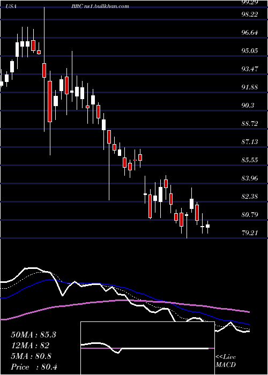Click the 50MA : 85.3 reading
The image size is (268, 375).
(x=33, y=335)
